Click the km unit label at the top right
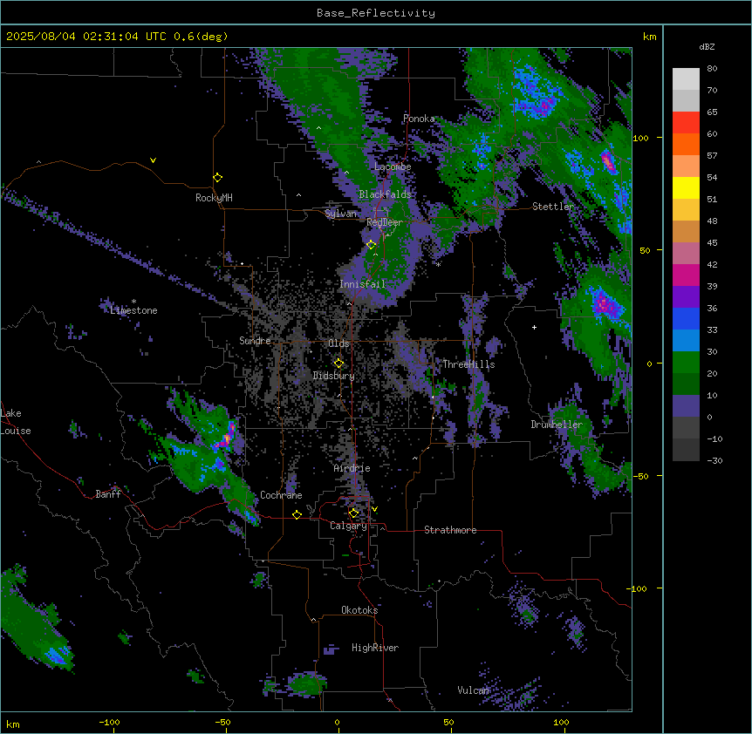This screenshot has width=752, height=734. (649, 37)
